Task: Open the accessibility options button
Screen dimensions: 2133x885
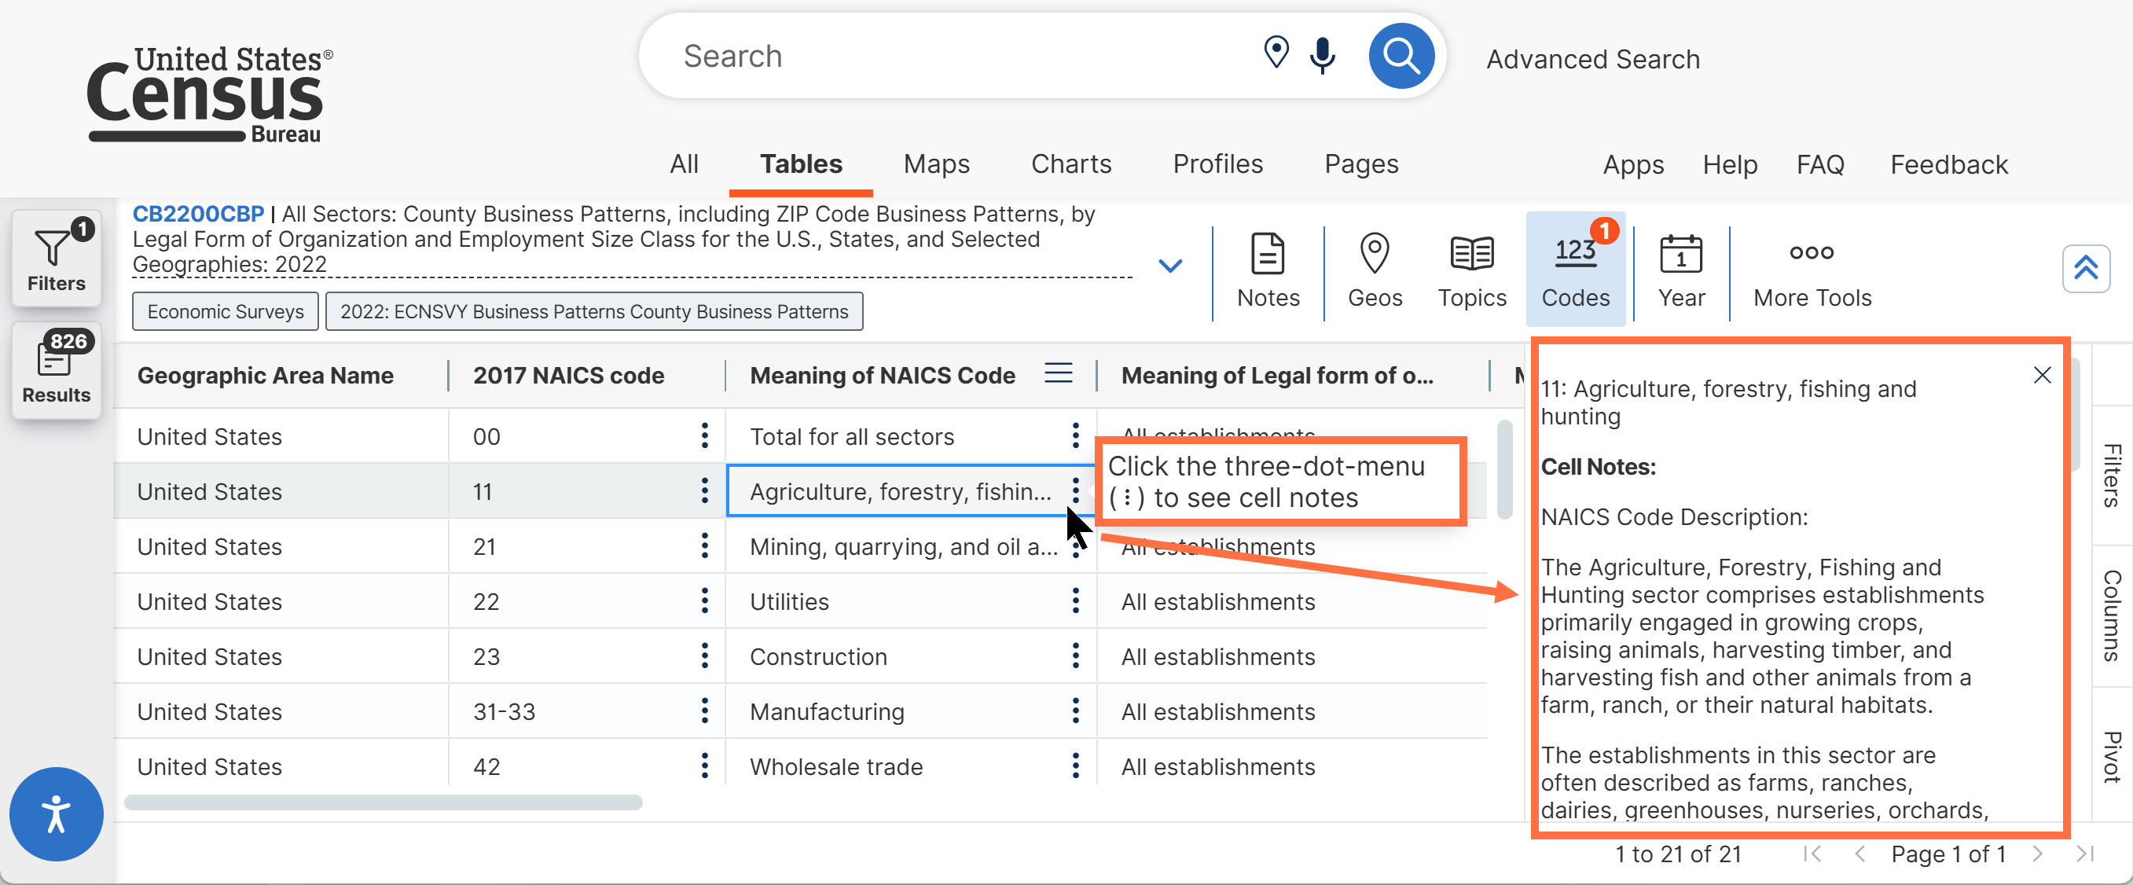Action: pos(57,813)
